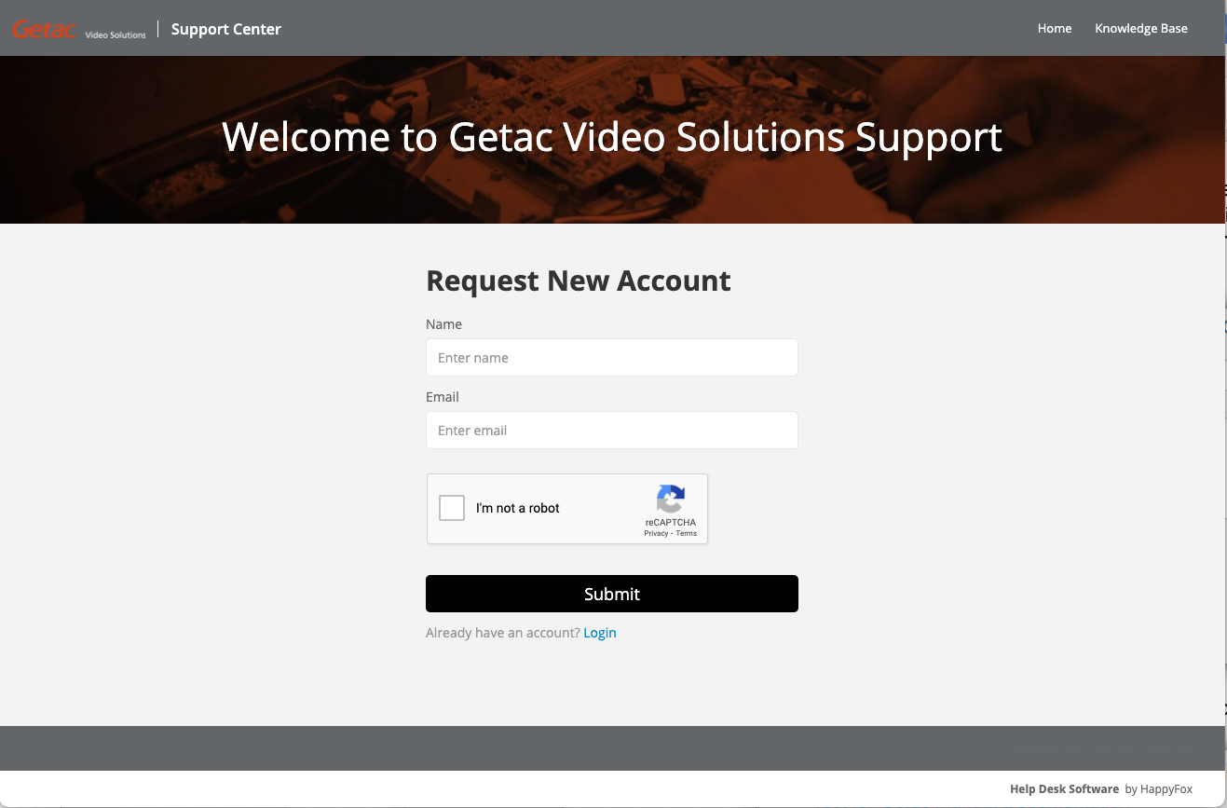
Task: Focus the Enter name input field
Action: 612,358
